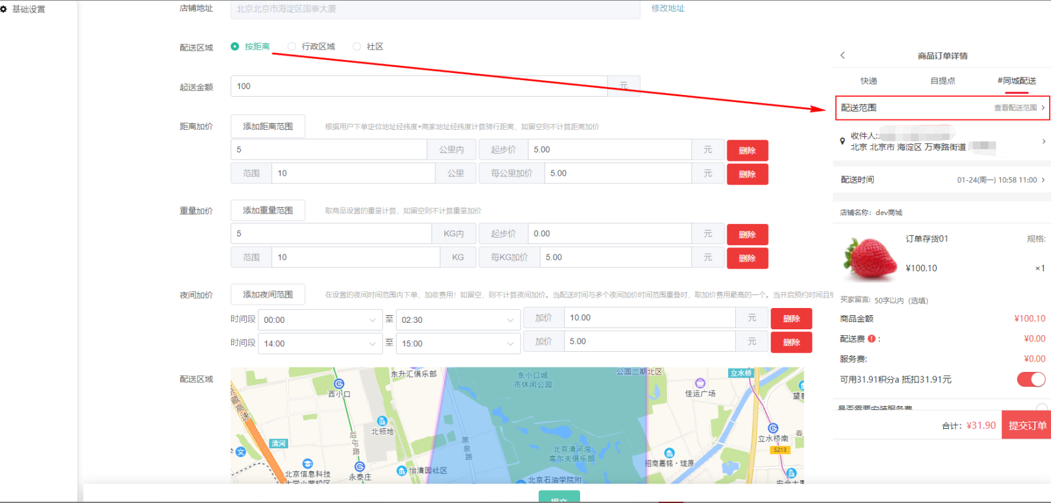Select the 按距离 delivery radio option
The height and width of the screenshot is (503, 1051).
[x=235, y=46]
